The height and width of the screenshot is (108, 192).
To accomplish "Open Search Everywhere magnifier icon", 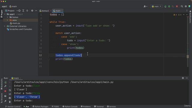I will click(182, 6).
